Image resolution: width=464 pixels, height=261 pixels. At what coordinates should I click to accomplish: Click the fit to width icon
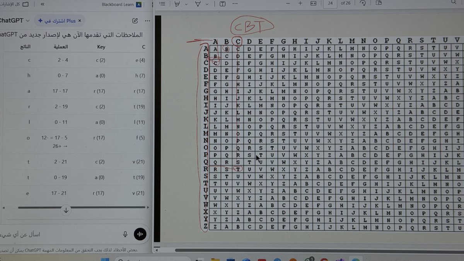314,3
